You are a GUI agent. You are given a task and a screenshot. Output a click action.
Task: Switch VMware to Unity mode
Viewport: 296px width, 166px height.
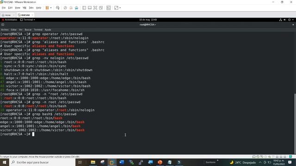click(x=101, y=8)
